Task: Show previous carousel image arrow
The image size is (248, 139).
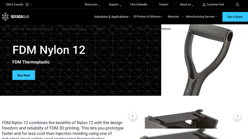Action: [133, 116]
